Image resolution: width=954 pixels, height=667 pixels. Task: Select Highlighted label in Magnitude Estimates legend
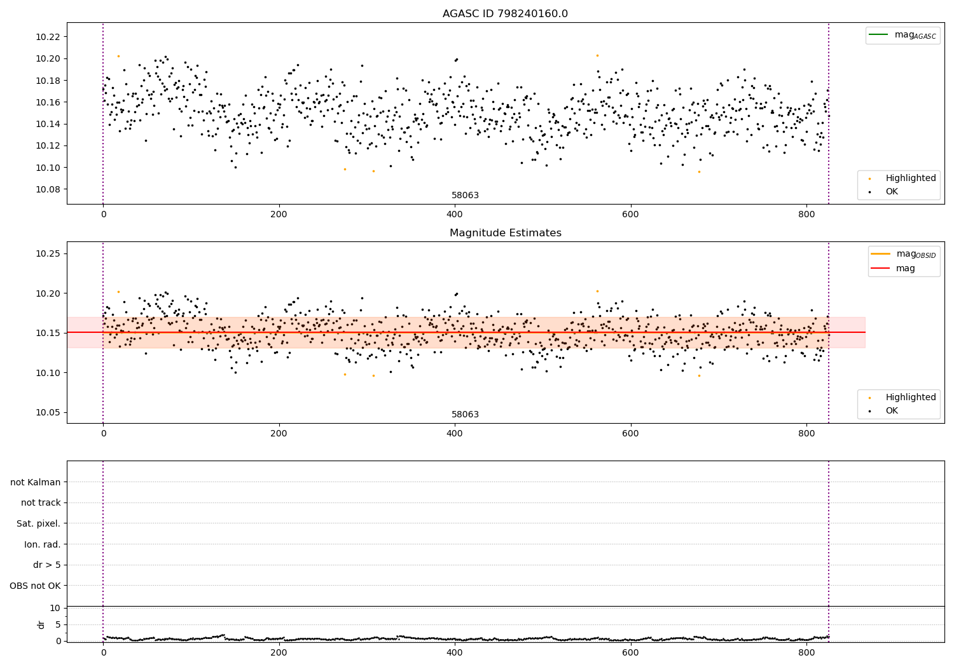point(911,398)
